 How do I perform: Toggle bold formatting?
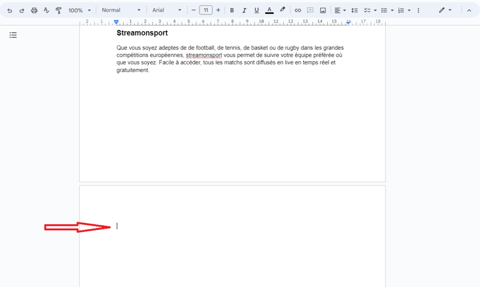232,10
